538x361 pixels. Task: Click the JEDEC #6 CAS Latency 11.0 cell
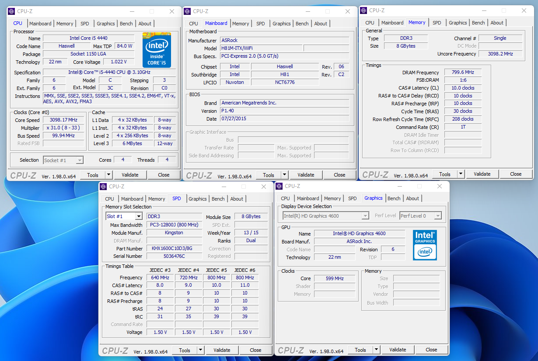(245, 286)
